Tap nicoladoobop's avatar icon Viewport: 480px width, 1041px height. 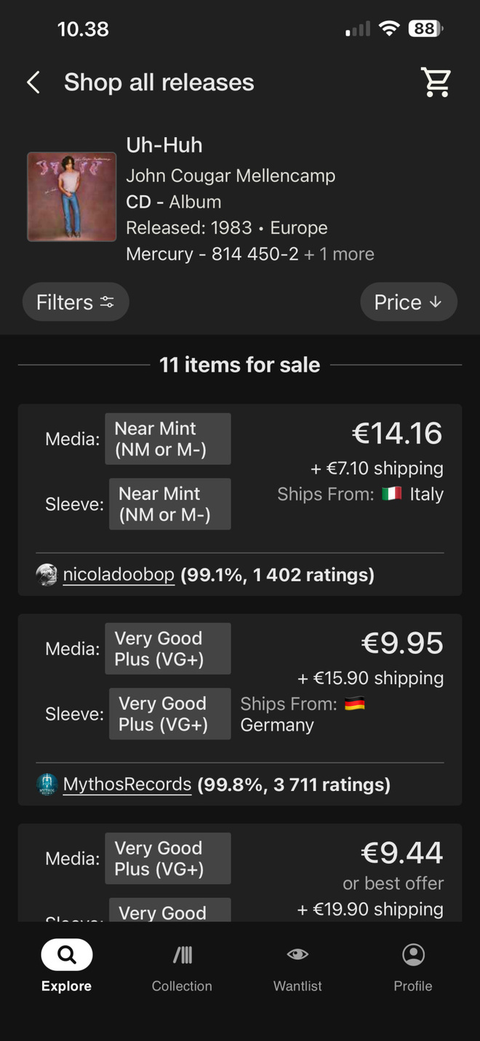click(47, 575)
